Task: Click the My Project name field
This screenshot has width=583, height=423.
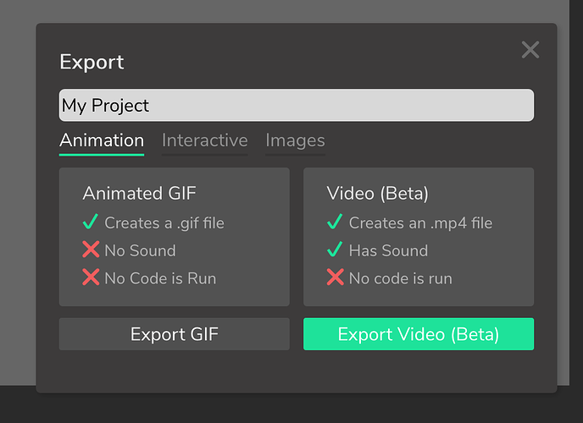Action: coord(297,105)
